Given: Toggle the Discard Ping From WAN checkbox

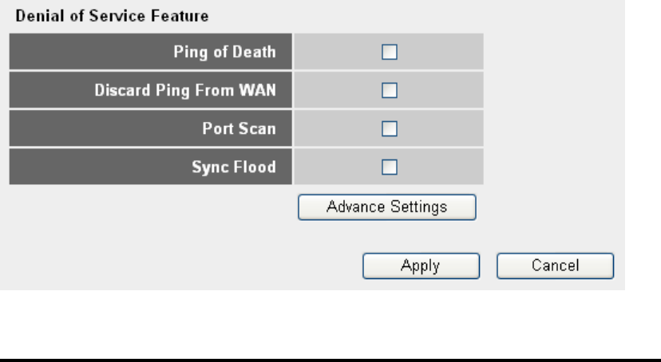Looking at the screenshot, I should tap(389, 91).
